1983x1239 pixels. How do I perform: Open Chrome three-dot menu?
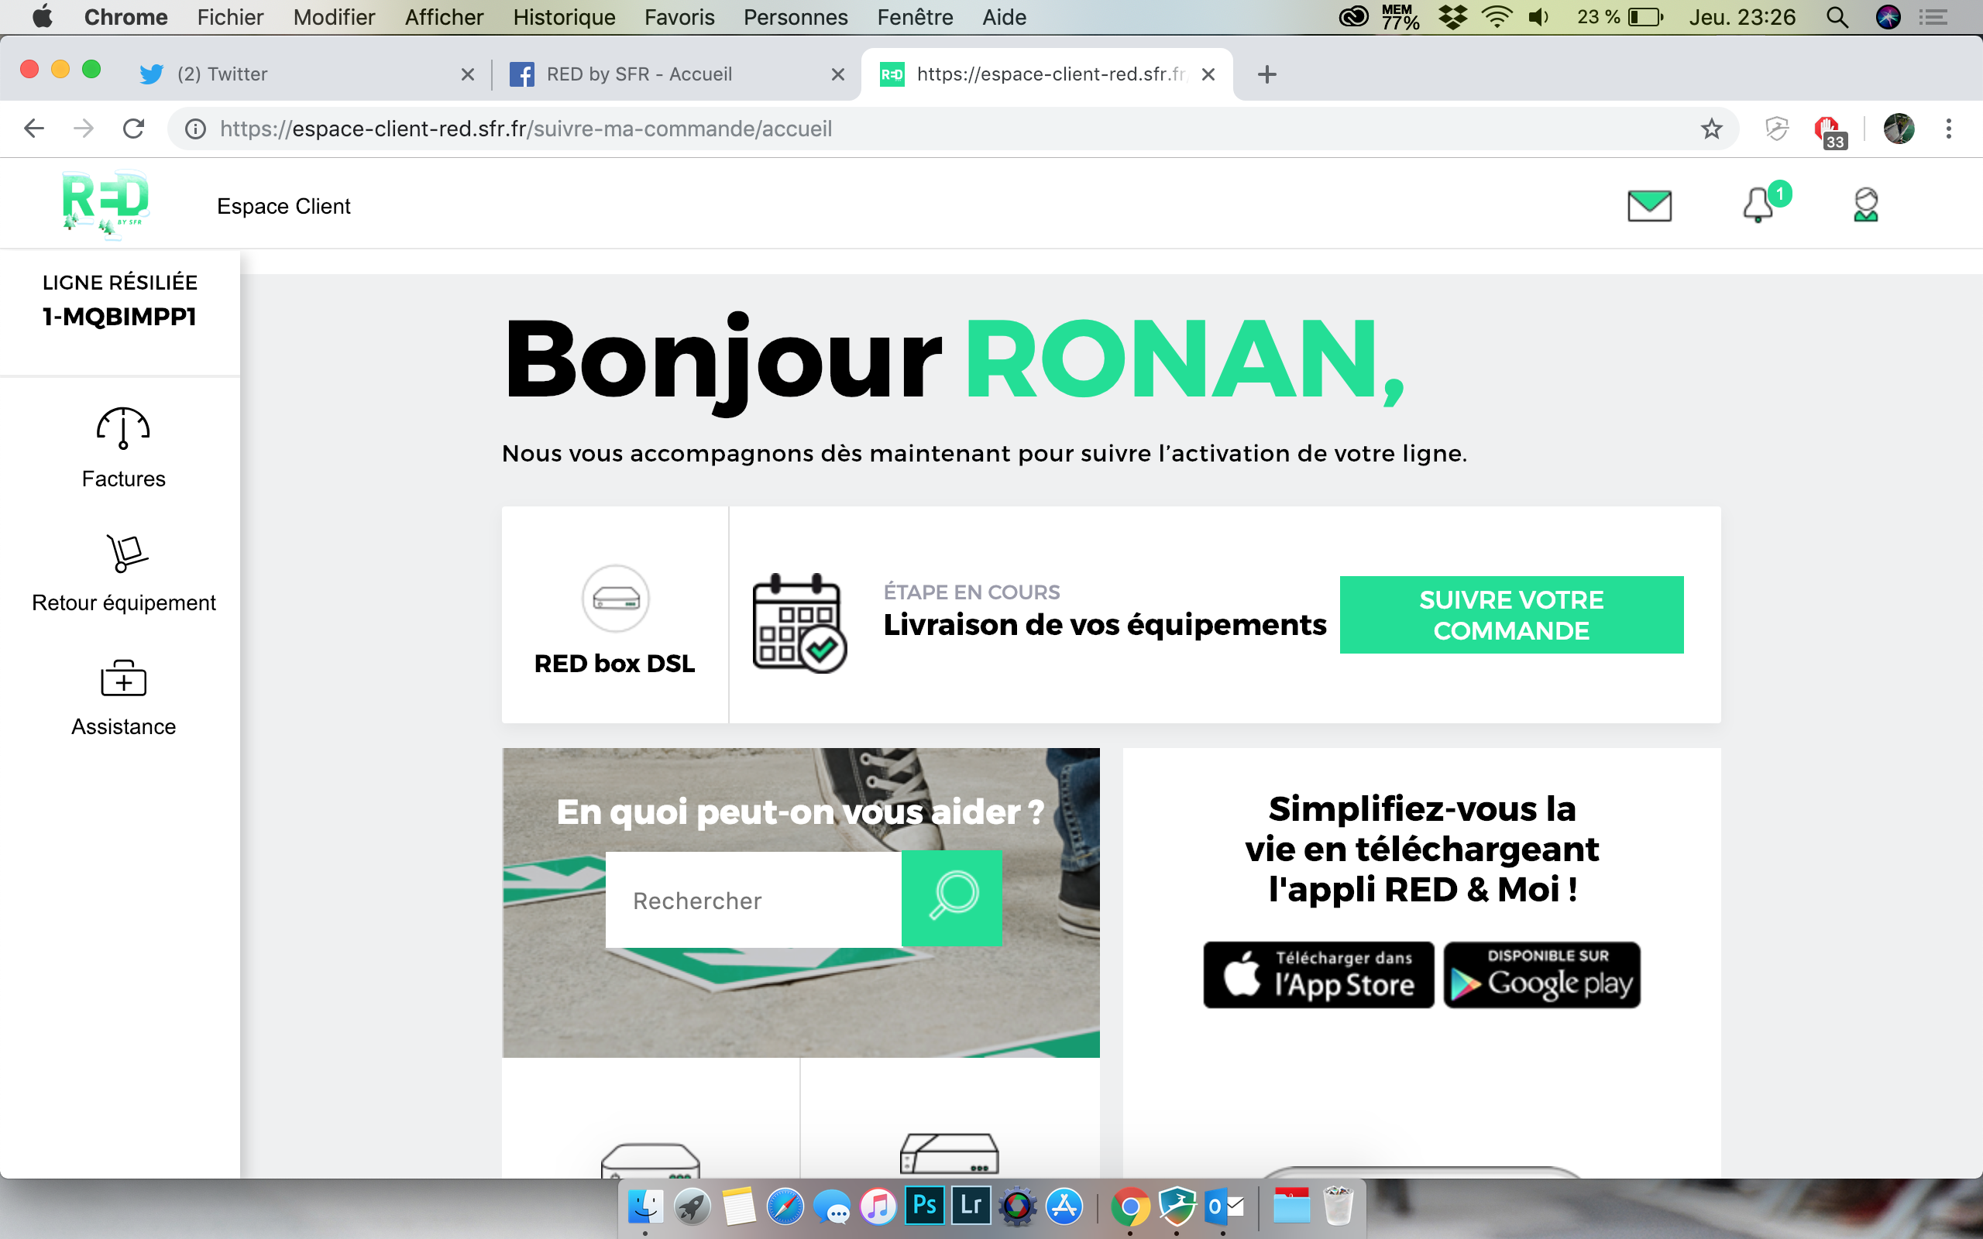click(1949, 129)
